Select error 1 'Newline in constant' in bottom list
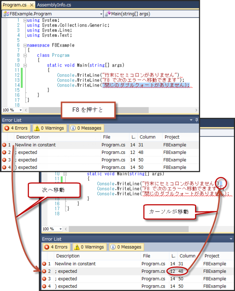Screen dimensions: 235x291 (x=138, y=264)
